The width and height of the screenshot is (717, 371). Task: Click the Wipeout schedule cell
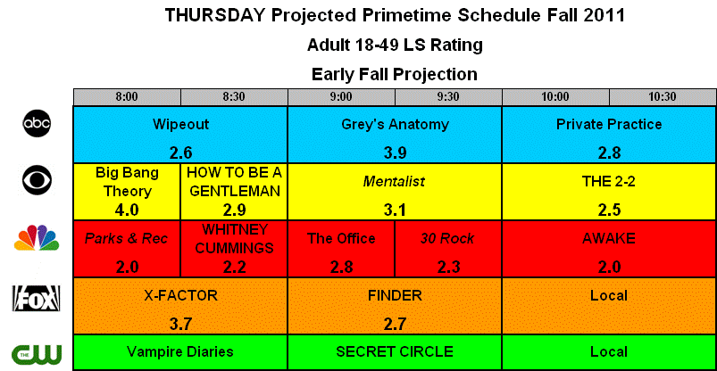click(x=180, y=136)
